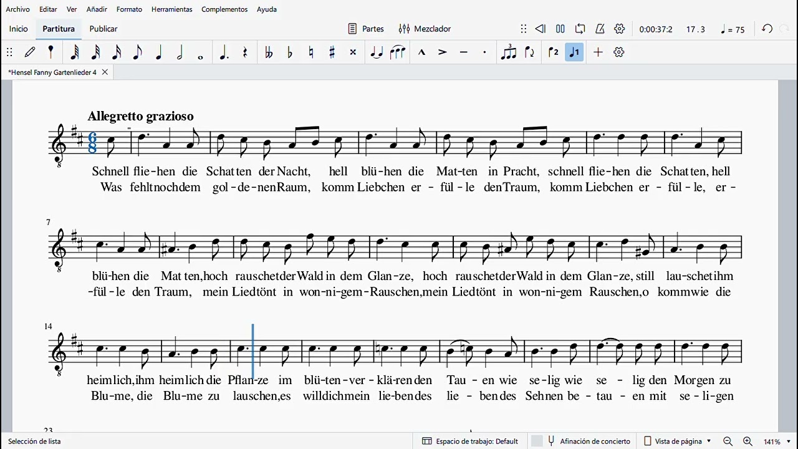The height and width of the screenshot is (449, 798).
Task: Click the playback time 0:00:37:2 field
Action: [656, 29]
